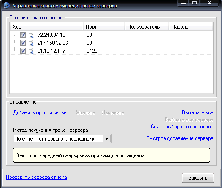The width and height of the screenshot is (222, 188).
Task: Open the 'Добавить прокси сервер' link
Action: (41, 112)
